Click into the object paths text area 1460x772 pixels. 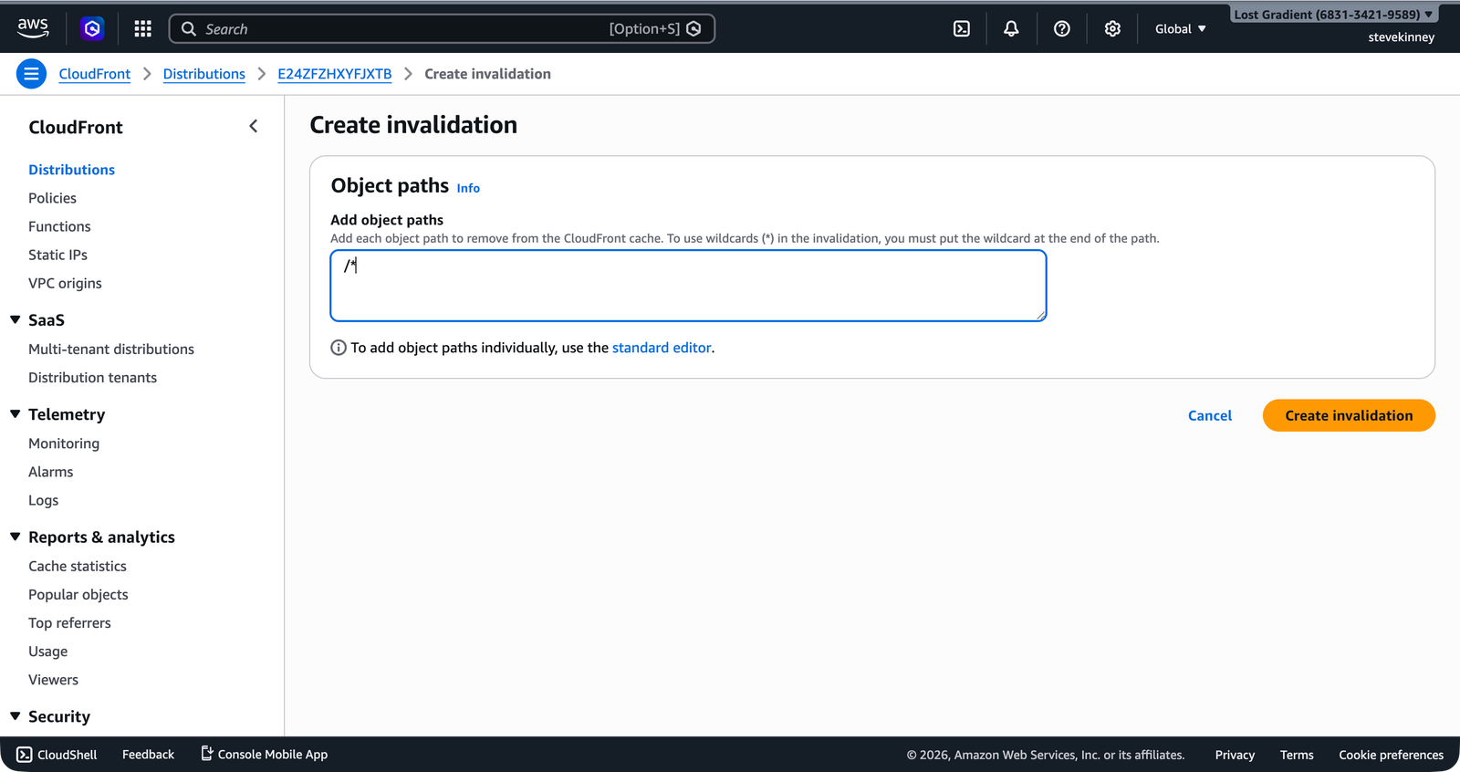[688, 286]
